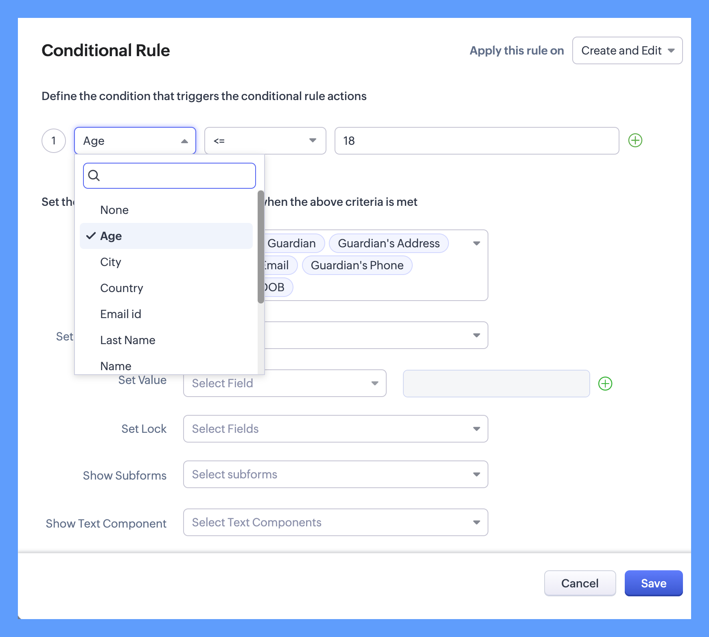The width and height of the screenshot is (709, 637).
Task: Pick Country from the dropdown list
Action: click(x=122, y=288)
